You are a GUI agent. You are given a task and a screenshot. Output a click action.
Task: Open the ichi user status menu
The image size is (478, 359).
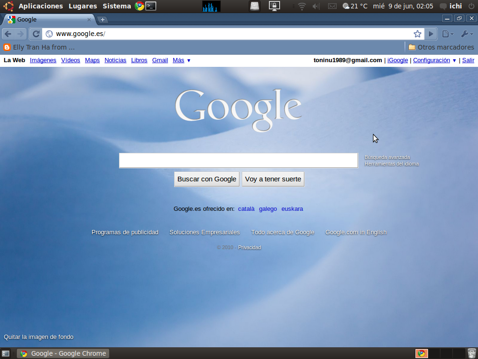pos(451,6)
